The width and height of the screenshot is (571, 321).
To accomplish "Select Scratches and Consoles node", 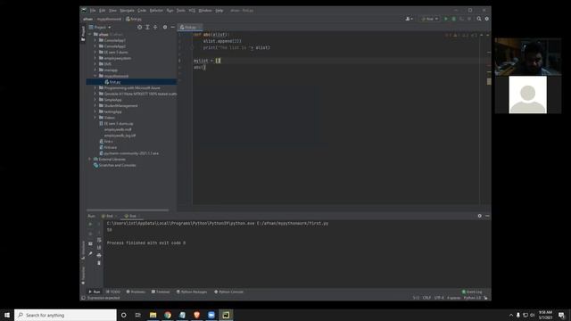I will (x=114, y=165).
